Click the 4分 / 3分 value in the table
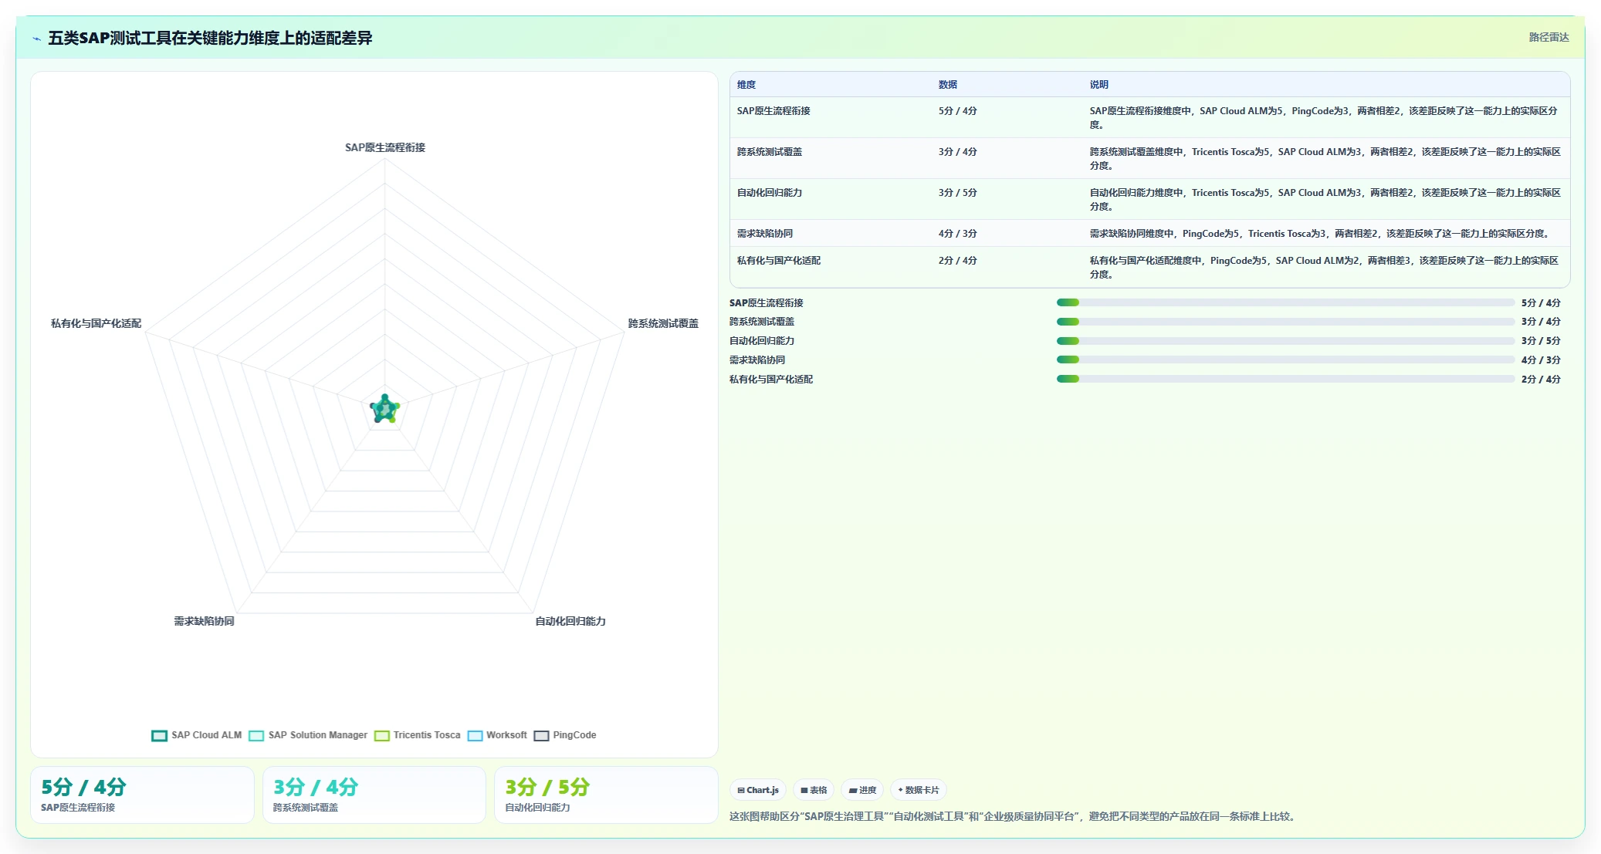Screen dimensions: 1601x854 pos(958,234)
